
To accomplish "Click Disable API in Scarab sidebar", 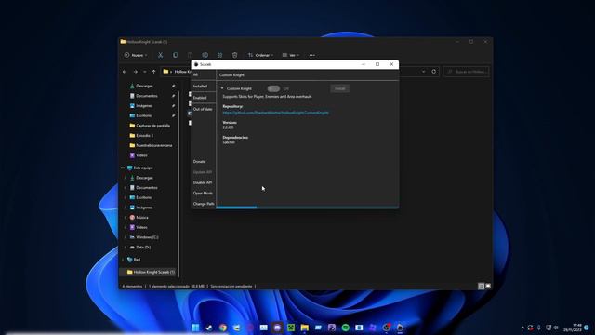I will [204, 182].
